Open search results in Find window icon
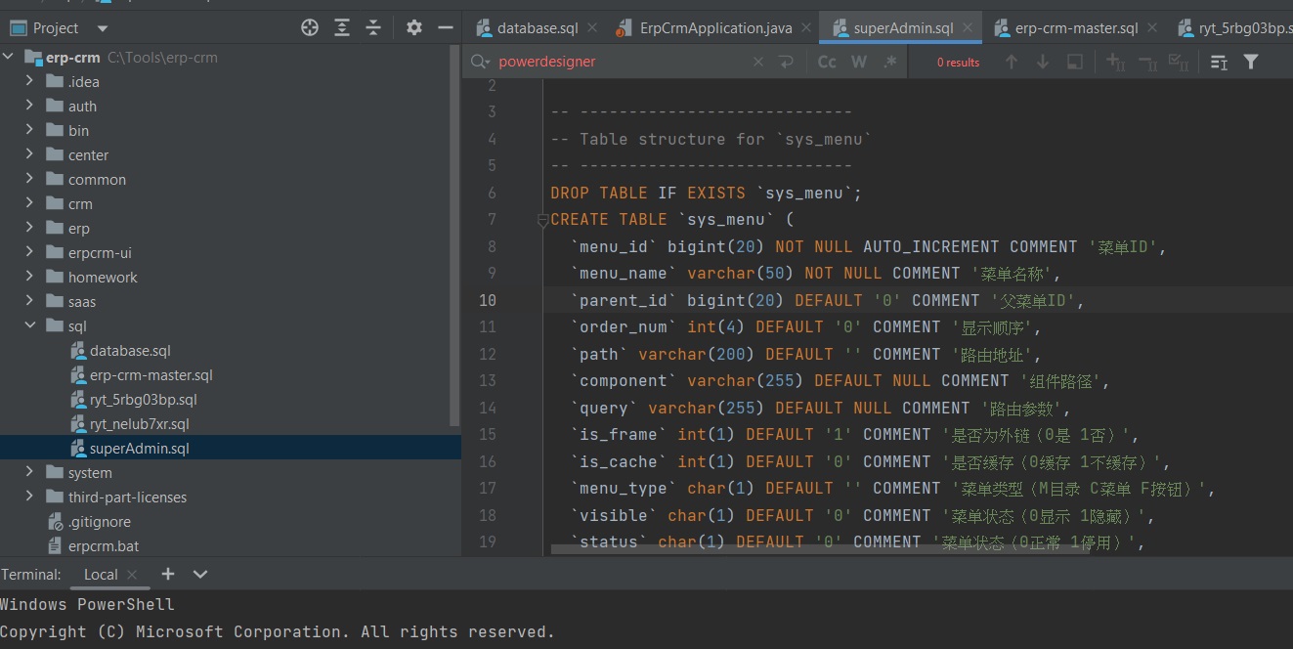The width and height of the screenshot is (1293, 649). pos(1219,62)
